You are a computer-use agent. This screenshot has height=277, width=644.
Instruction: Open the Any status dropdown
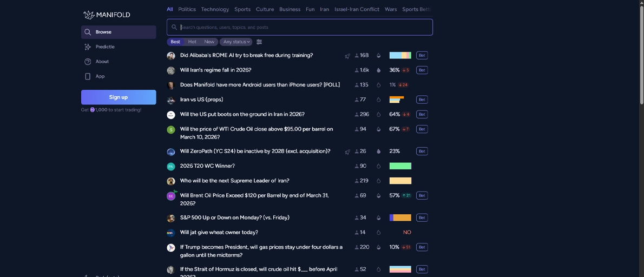click(236, 42)
